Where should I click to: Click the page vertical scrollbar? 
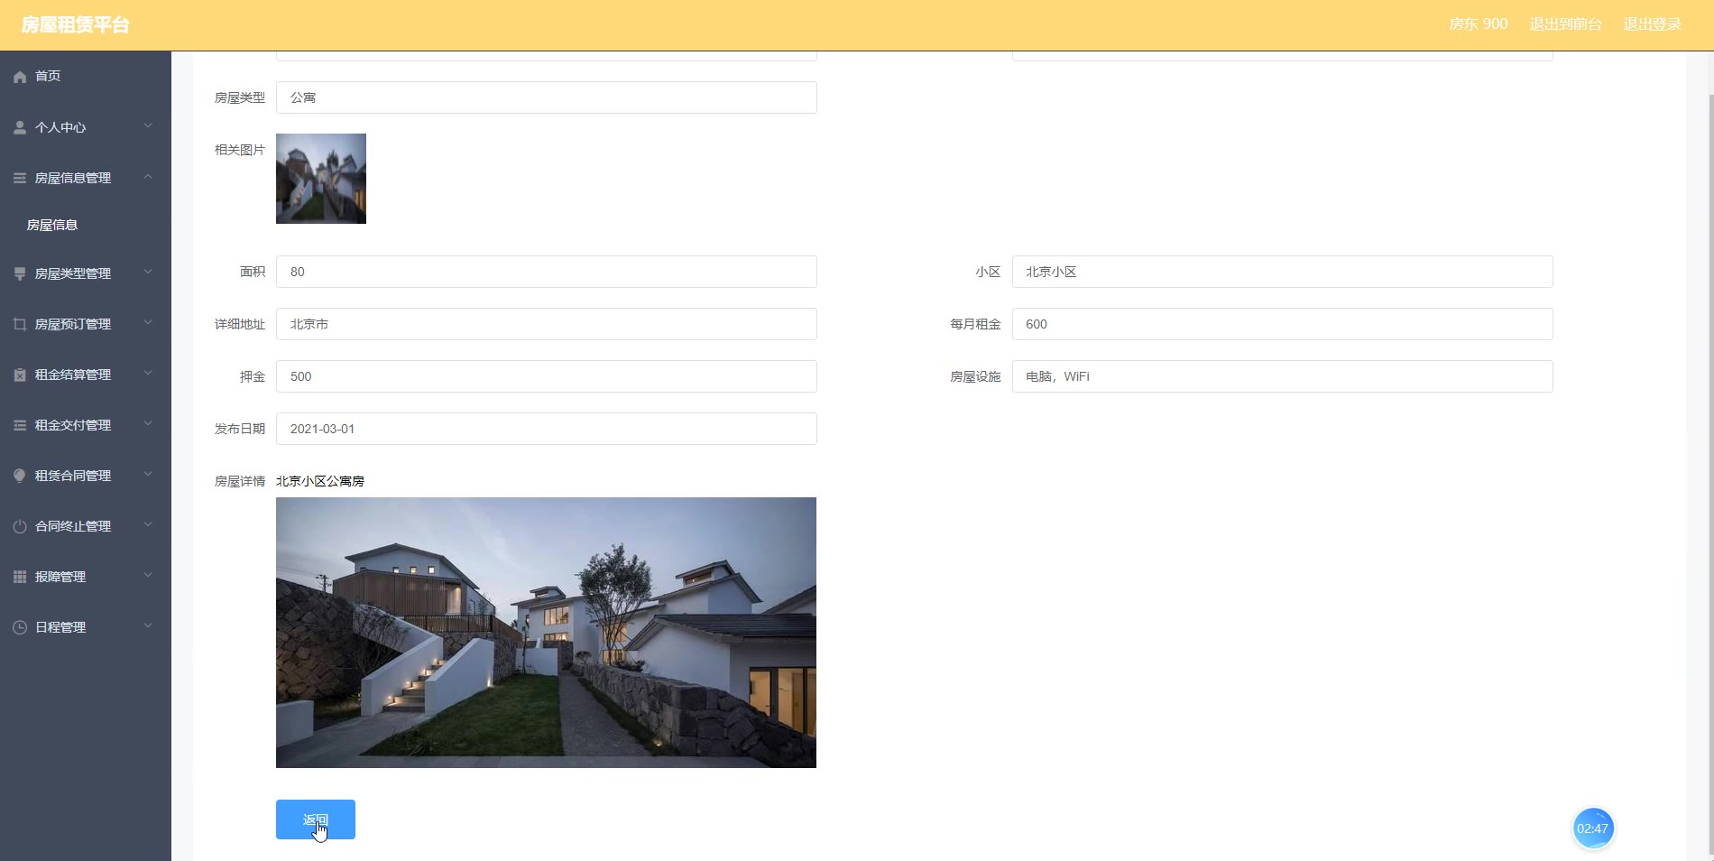pos(1710,477)
